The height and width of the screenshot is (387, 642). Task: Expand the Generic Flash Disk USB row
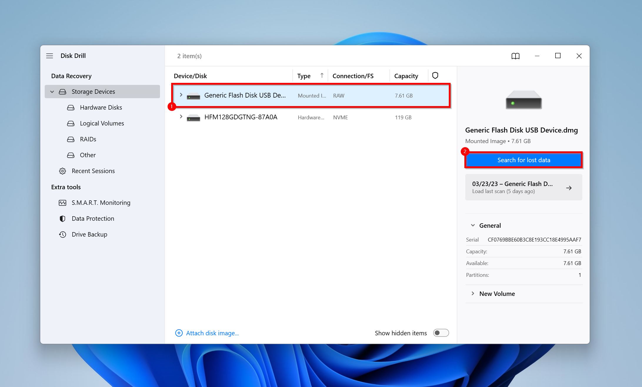pyautogui.click(x=181, y=95)
